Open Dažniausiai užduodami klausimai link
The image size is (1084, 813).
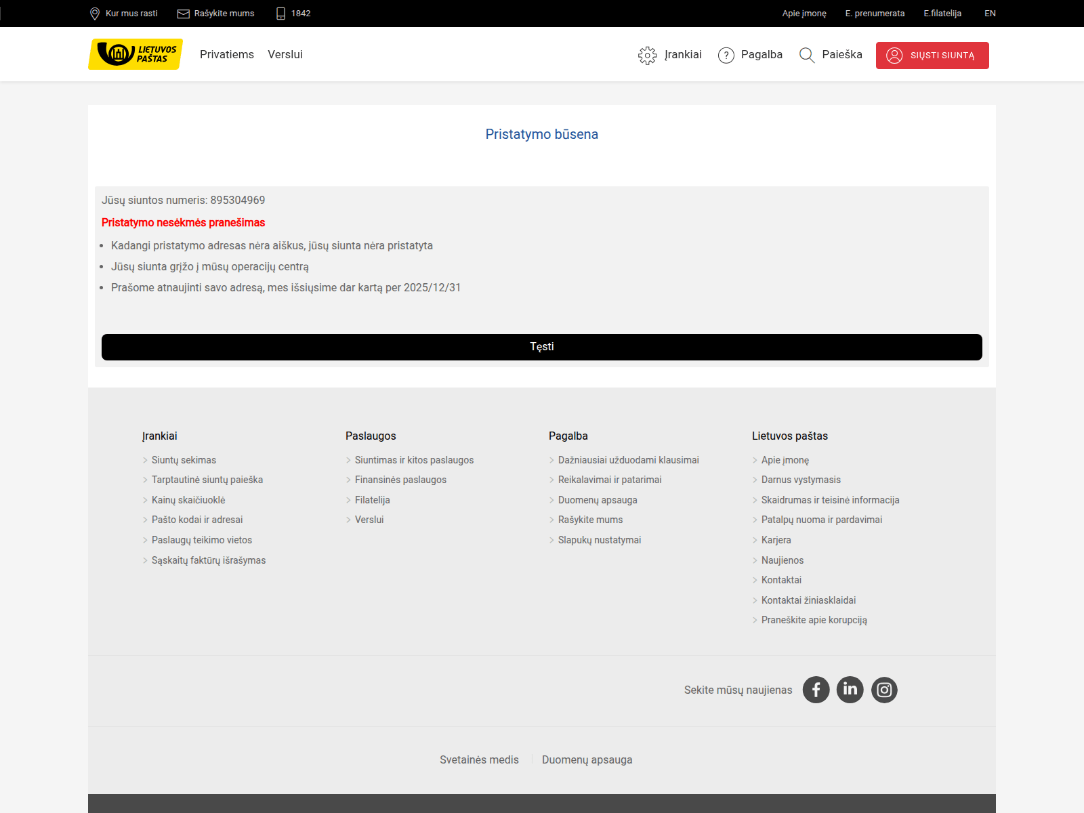628,460
